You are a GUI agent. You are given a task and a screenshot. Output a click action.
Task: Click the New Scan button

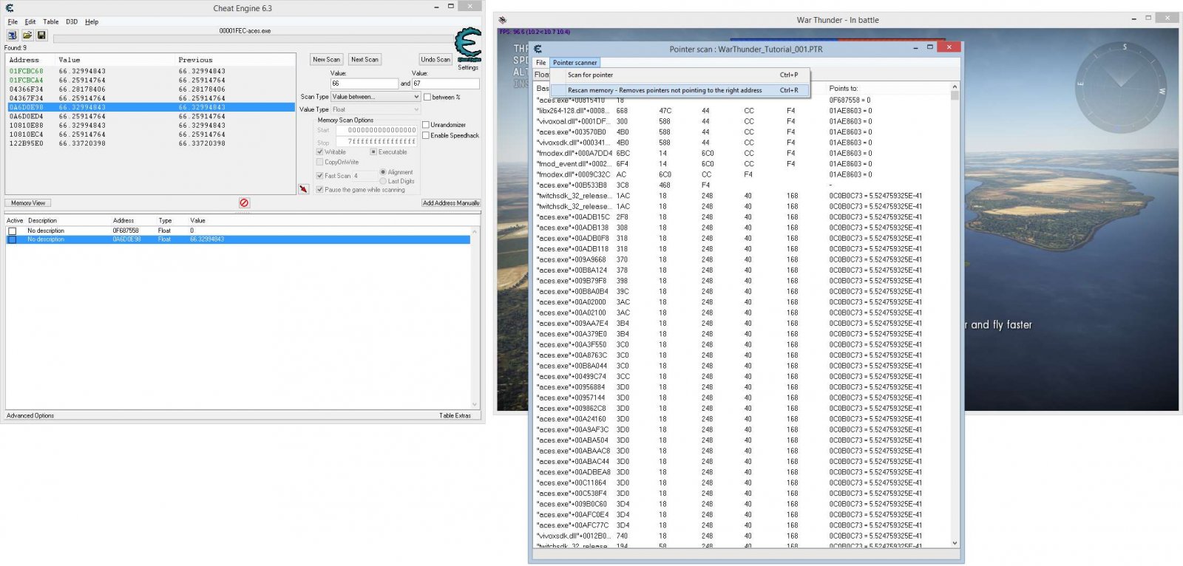(326, 59)
